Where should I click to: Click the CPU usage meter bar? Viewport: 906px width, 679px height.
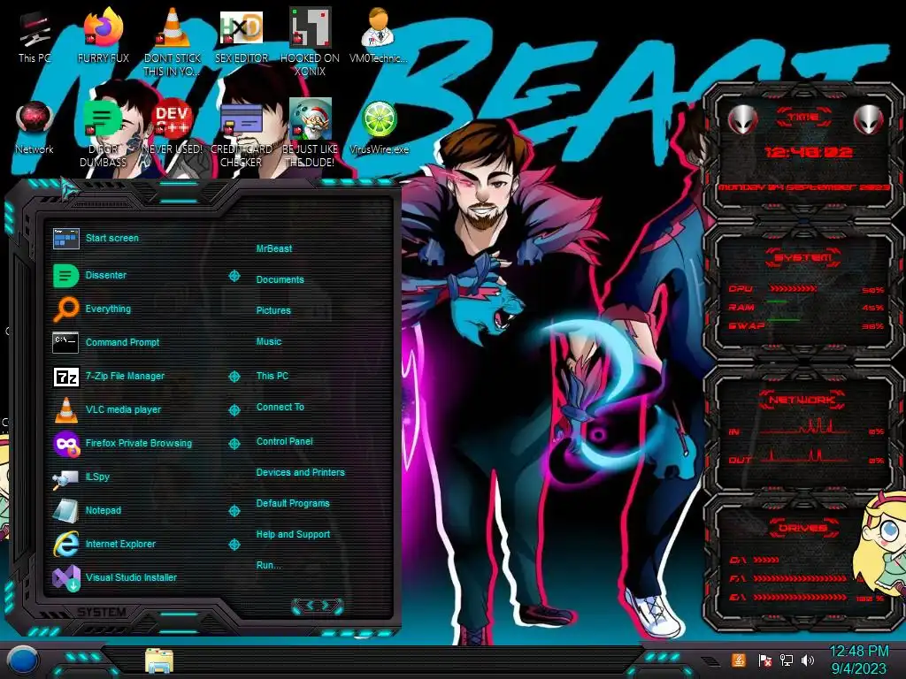(x=793, y=289)
